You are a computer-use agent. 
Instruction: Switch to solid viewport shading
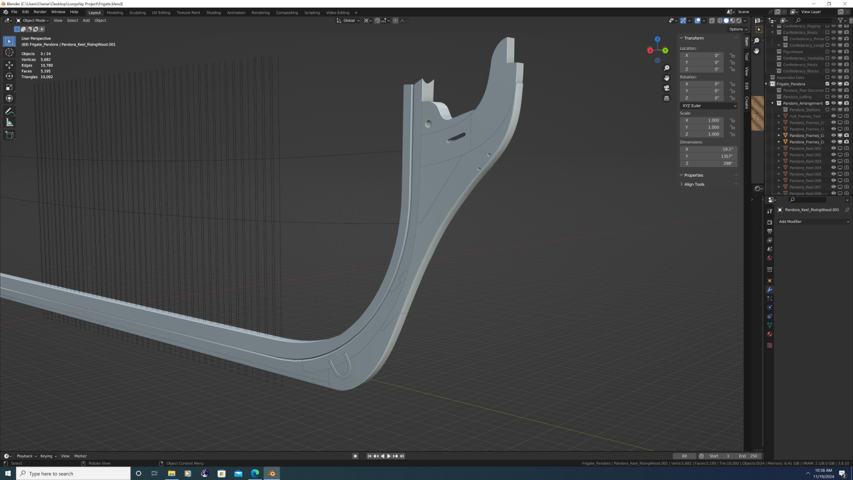tap(726, 20)
